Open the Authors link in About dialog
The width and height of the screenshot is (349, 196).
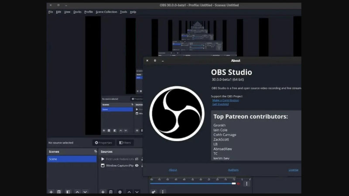pos(233,170)
